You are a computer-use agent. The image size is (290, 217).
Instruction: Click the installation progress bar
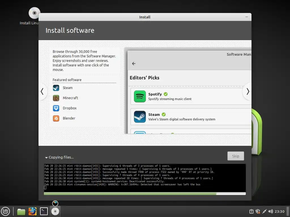(x=145, y=194)
